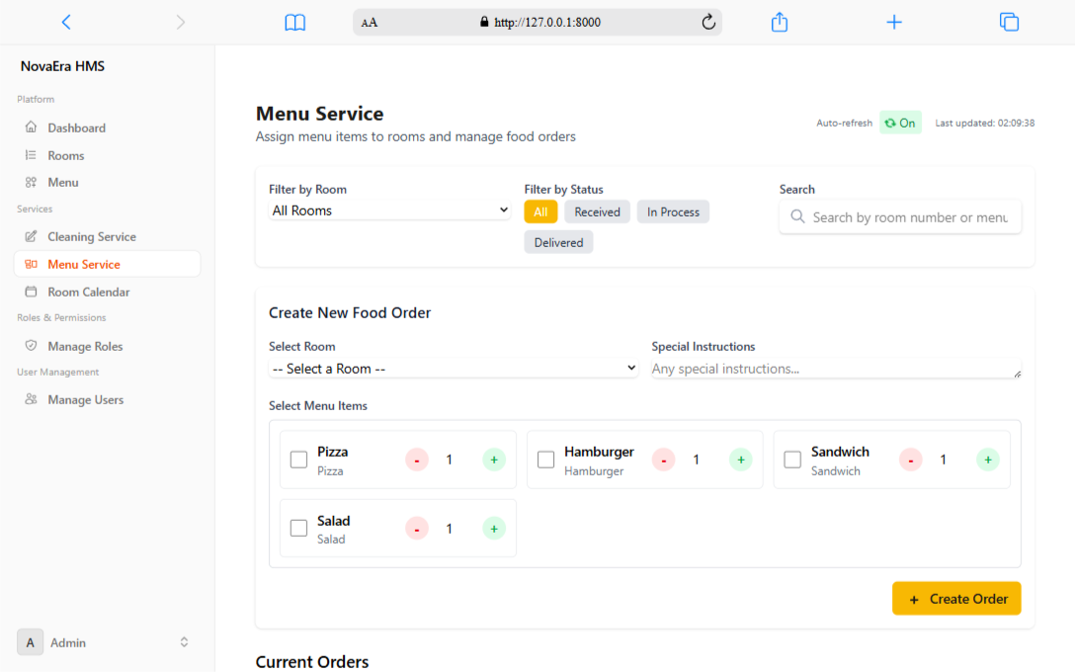Image resolution: width=1075 pixels, height=672 pixels.
Task: Open the Select a Room dropdown
Action: tap(454, 369)
